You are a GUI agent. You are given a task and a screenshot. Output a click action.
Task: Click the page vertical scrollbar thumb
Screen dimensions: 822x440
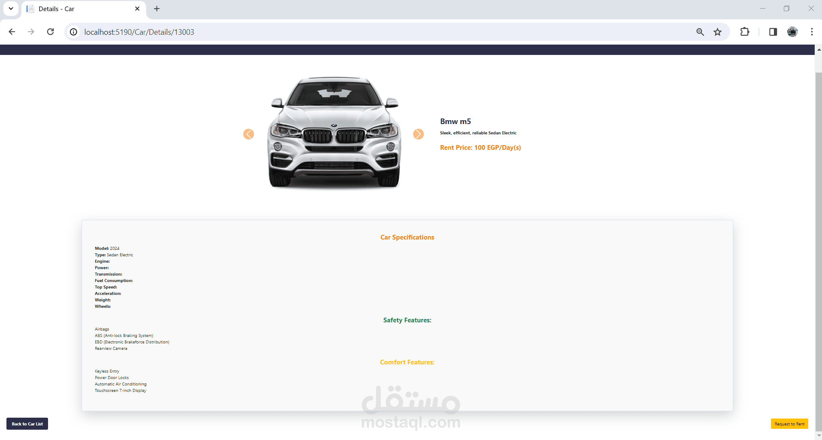click(819, 251)
